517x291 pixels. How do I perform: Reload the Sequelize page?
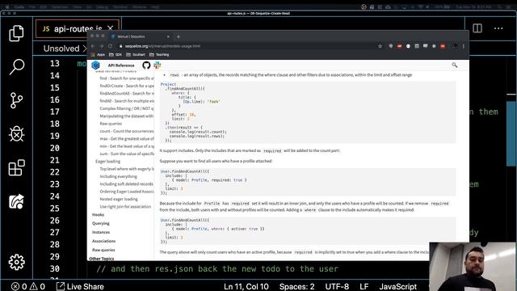coord(110,46)
